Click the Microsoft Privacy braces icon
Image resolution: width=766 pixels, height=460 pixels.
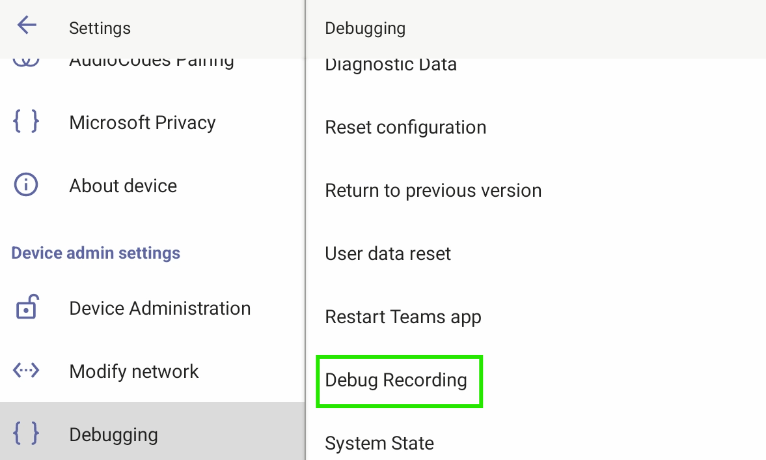point(26,121)
